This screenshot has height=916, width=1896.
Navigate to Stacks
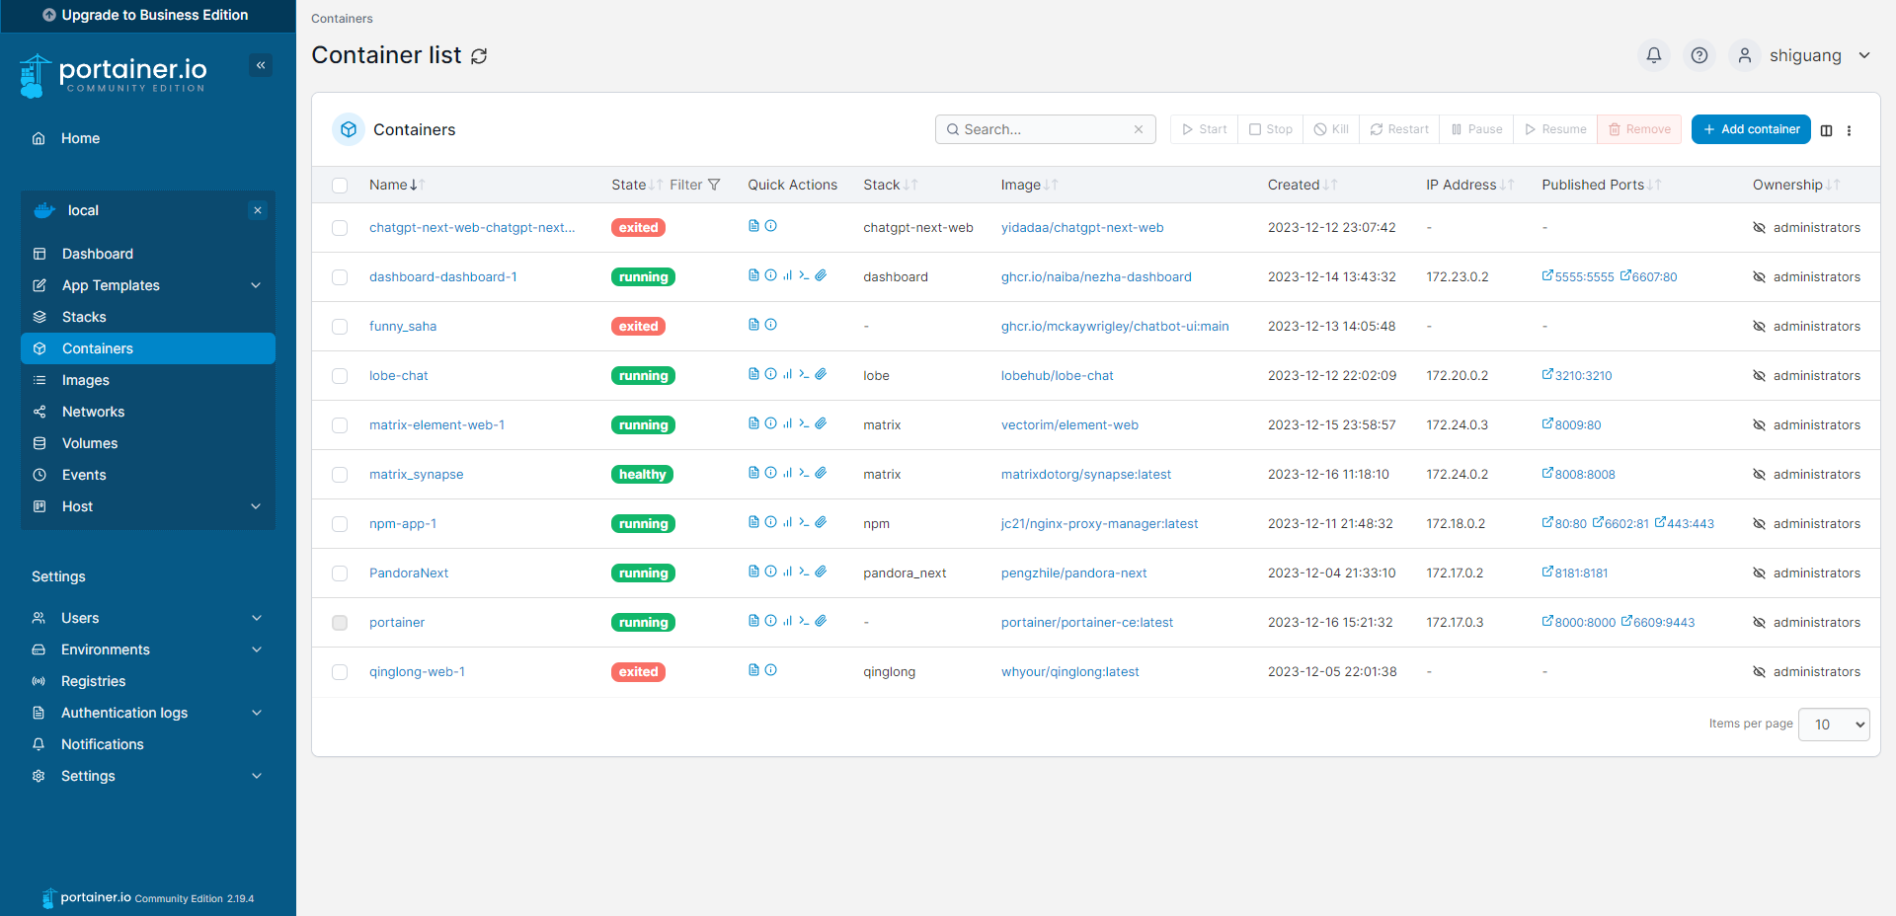[x=148, y=317]
